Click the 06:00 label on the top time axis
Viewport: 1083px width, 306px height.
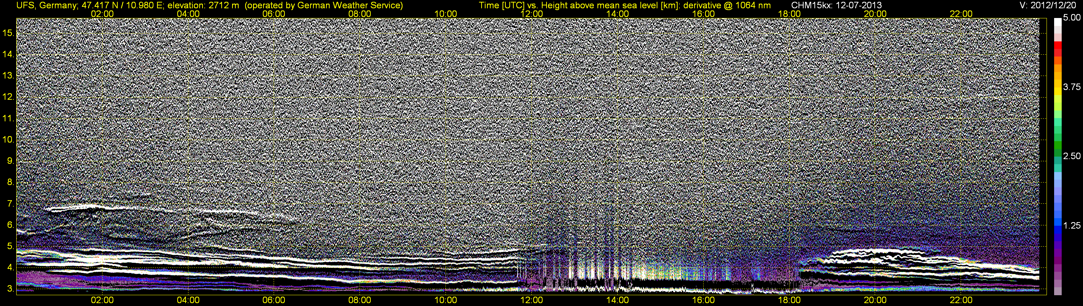(x=274, y=14)
